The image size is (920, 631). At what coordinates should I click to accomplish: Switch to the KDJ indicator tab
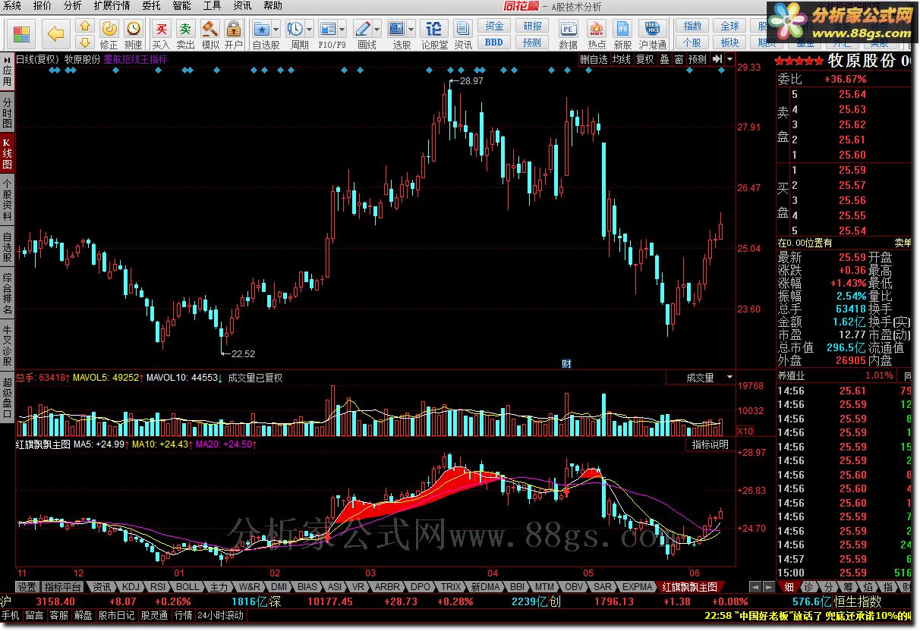tap(131, 586)
